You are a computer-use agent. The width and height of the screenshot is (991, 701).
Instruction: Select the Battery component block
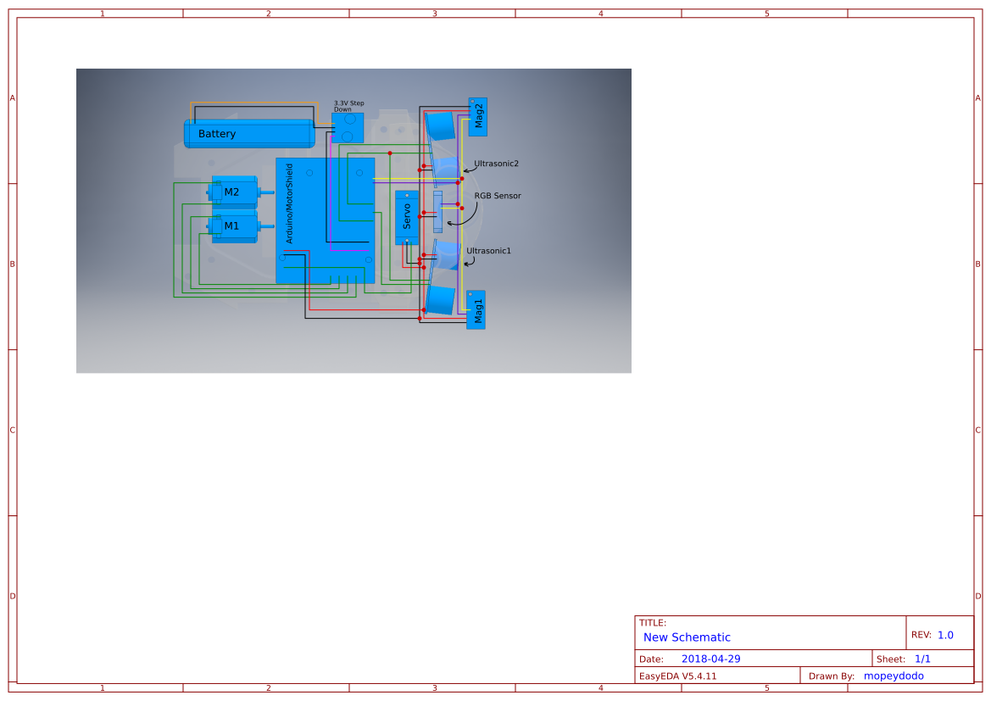(216, 133)
